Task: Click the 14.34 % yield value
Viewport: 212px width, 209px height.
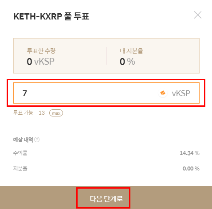Action: point(189,153)
